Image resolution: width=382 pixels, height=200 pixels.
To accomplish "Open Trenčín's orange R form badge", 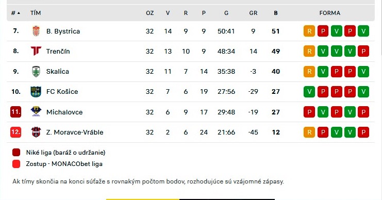I will click(x=309, y=51).
